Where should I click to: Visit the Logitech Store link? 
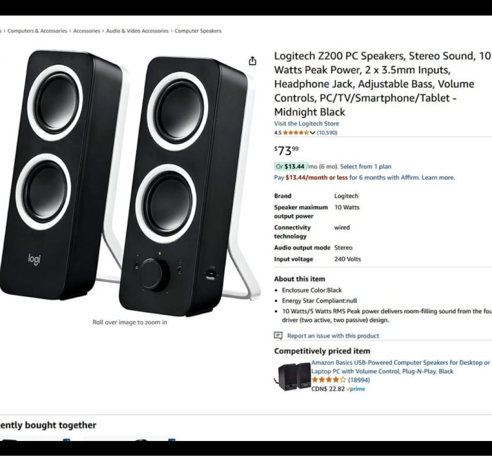pyautogui.click(x=306, y=124)
